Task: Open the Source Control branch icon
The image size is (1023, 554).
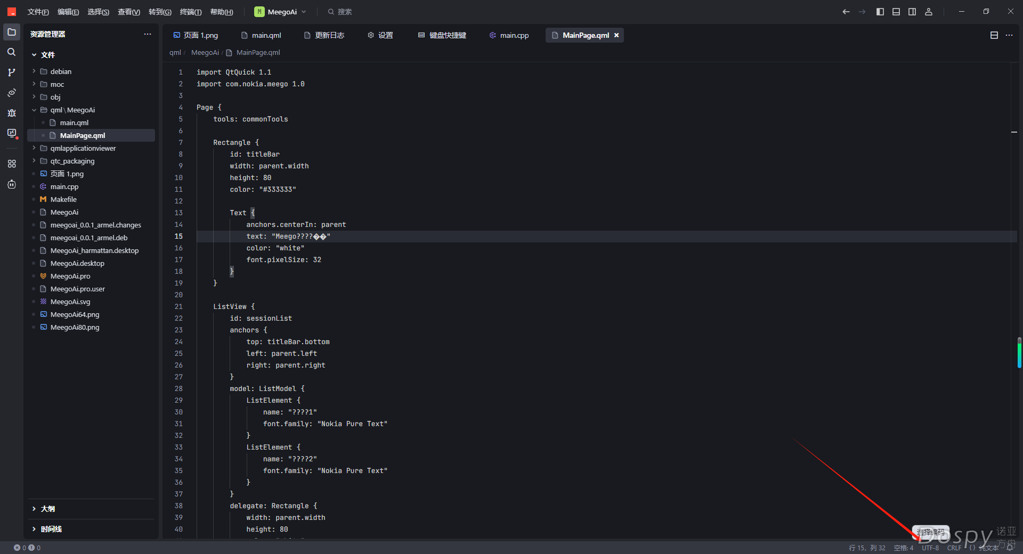Action: point(11,72)
